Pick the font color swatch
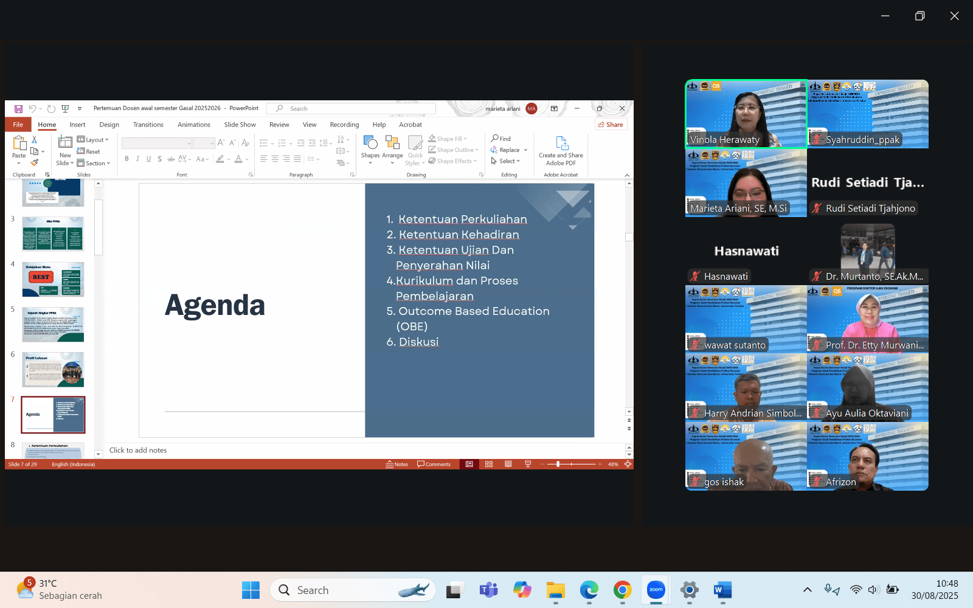This screenshot has height=608, width=973. (x=238, y=159)
